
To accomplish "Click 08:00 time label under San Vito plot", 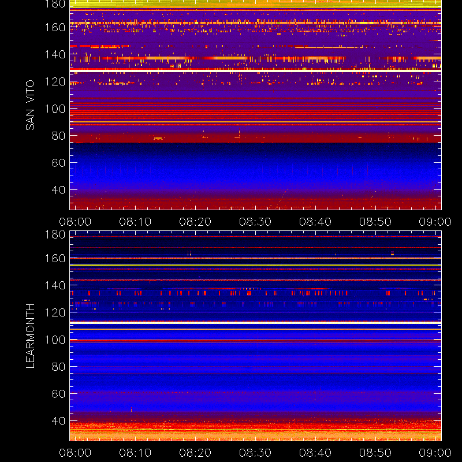I will (x=75, y=222).
